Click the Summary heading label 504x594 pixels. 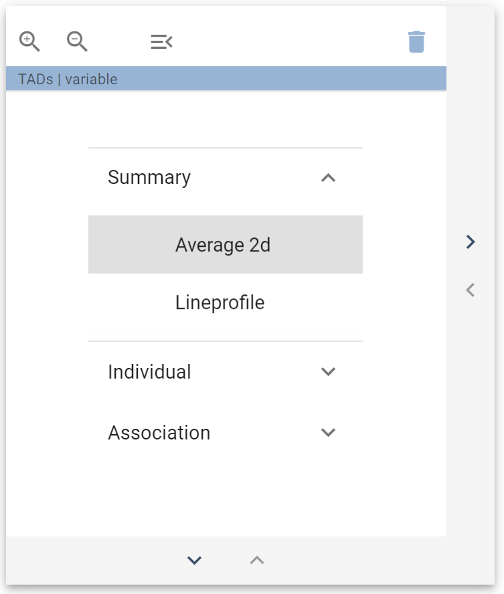pyautogui.click(x=149, y=177)
